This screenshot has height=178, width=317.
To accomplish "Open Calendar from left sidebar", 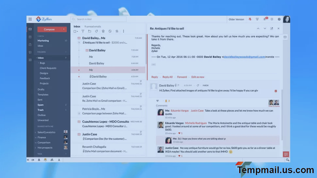I will click(30, 37).
